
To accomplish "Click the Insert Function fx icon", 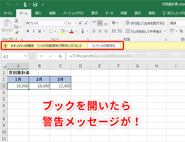I will [x=60, y=56].
